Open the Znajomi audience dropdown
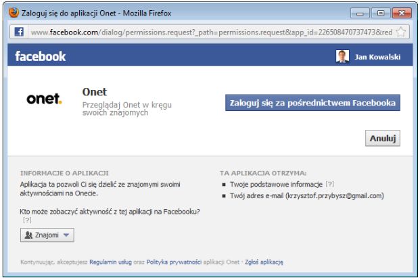Screen dimensions: 420x280 coord(47,235)
